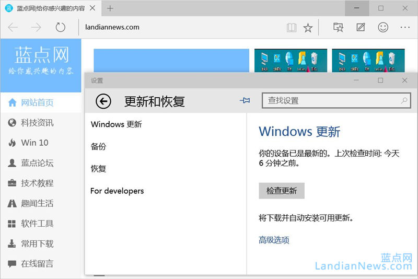Maximize the 设置 window
This screenshot has width=418, height=279.
[380, 80]
